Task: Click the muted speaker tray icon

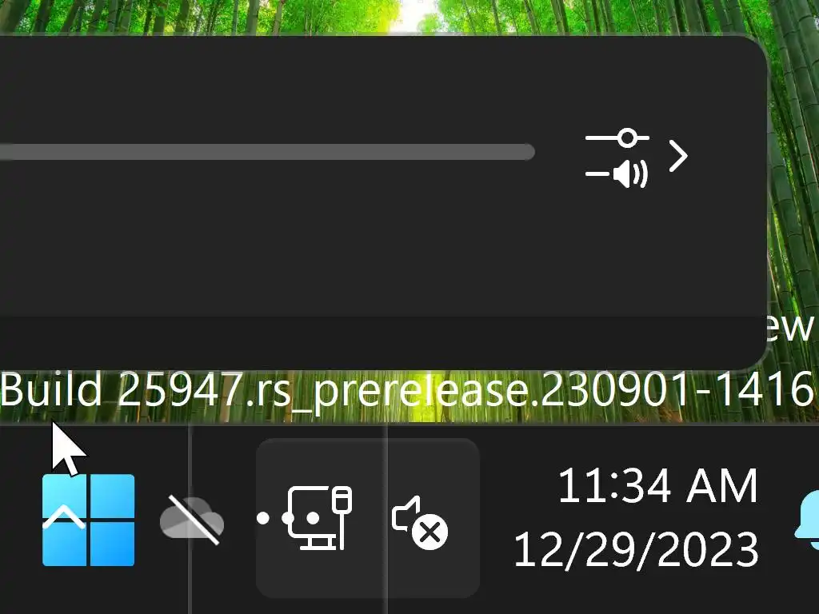Action: [420, 522]
